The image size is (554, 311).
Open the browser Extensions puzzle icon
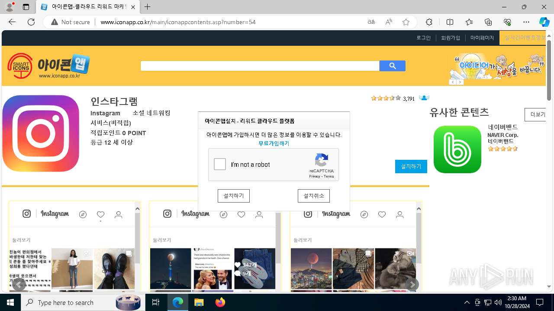tap(429, 22)
